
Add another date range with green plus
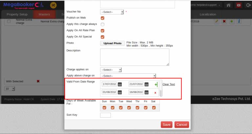point(156,85)
